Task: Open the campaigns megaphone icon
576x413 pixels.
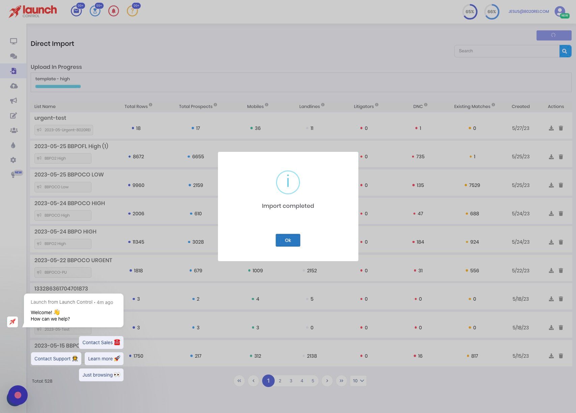Action: [13, 101]
